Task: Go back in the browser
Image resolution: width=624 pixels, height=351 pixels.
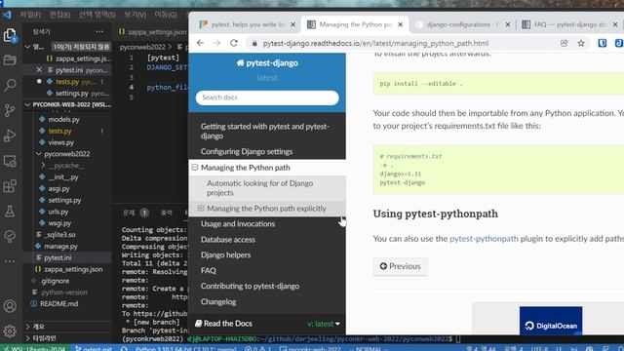Action: click(x=200, y=43)
